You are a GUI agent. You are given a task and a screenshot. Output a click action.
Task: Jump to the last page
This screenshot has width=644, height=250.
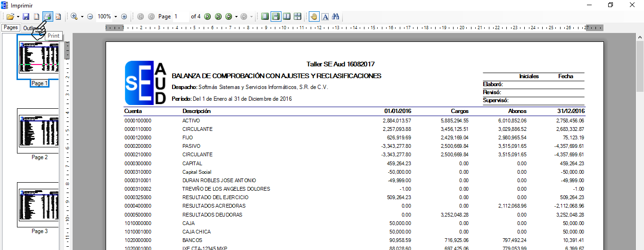click(x=218, y=16)
